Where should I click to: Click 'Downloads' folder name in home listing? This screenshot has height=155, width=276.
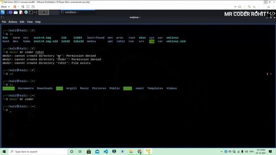pyautogui.click(x=45, y=88)
